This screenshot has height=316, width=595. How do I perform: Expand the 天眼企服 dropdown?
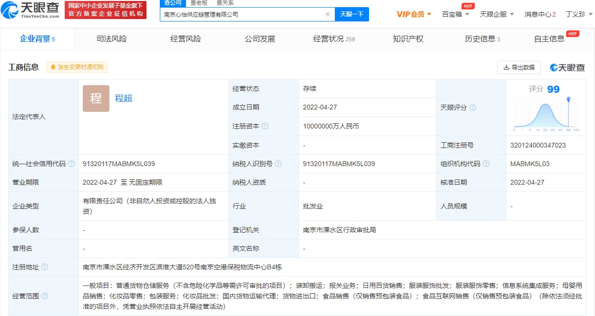pos(497,14)
